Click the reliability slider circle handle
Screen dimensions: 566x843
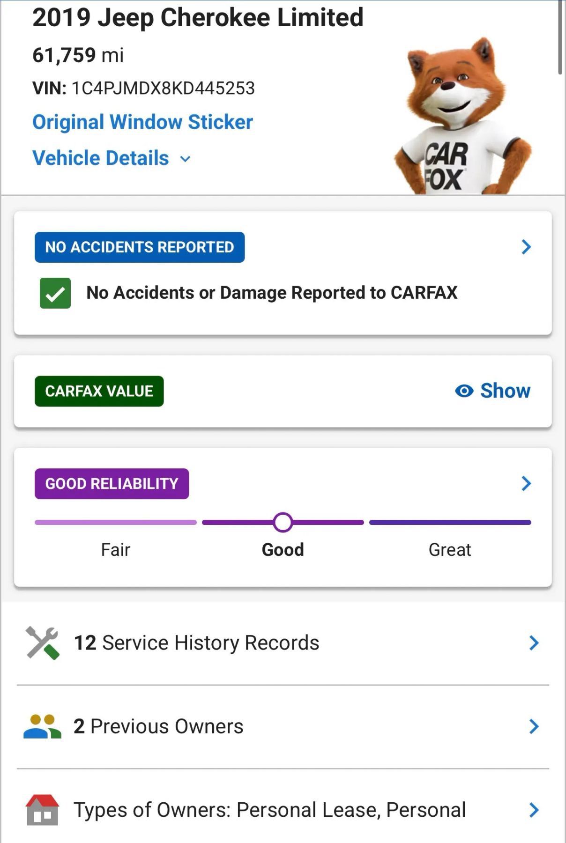[x=283, y=522]
